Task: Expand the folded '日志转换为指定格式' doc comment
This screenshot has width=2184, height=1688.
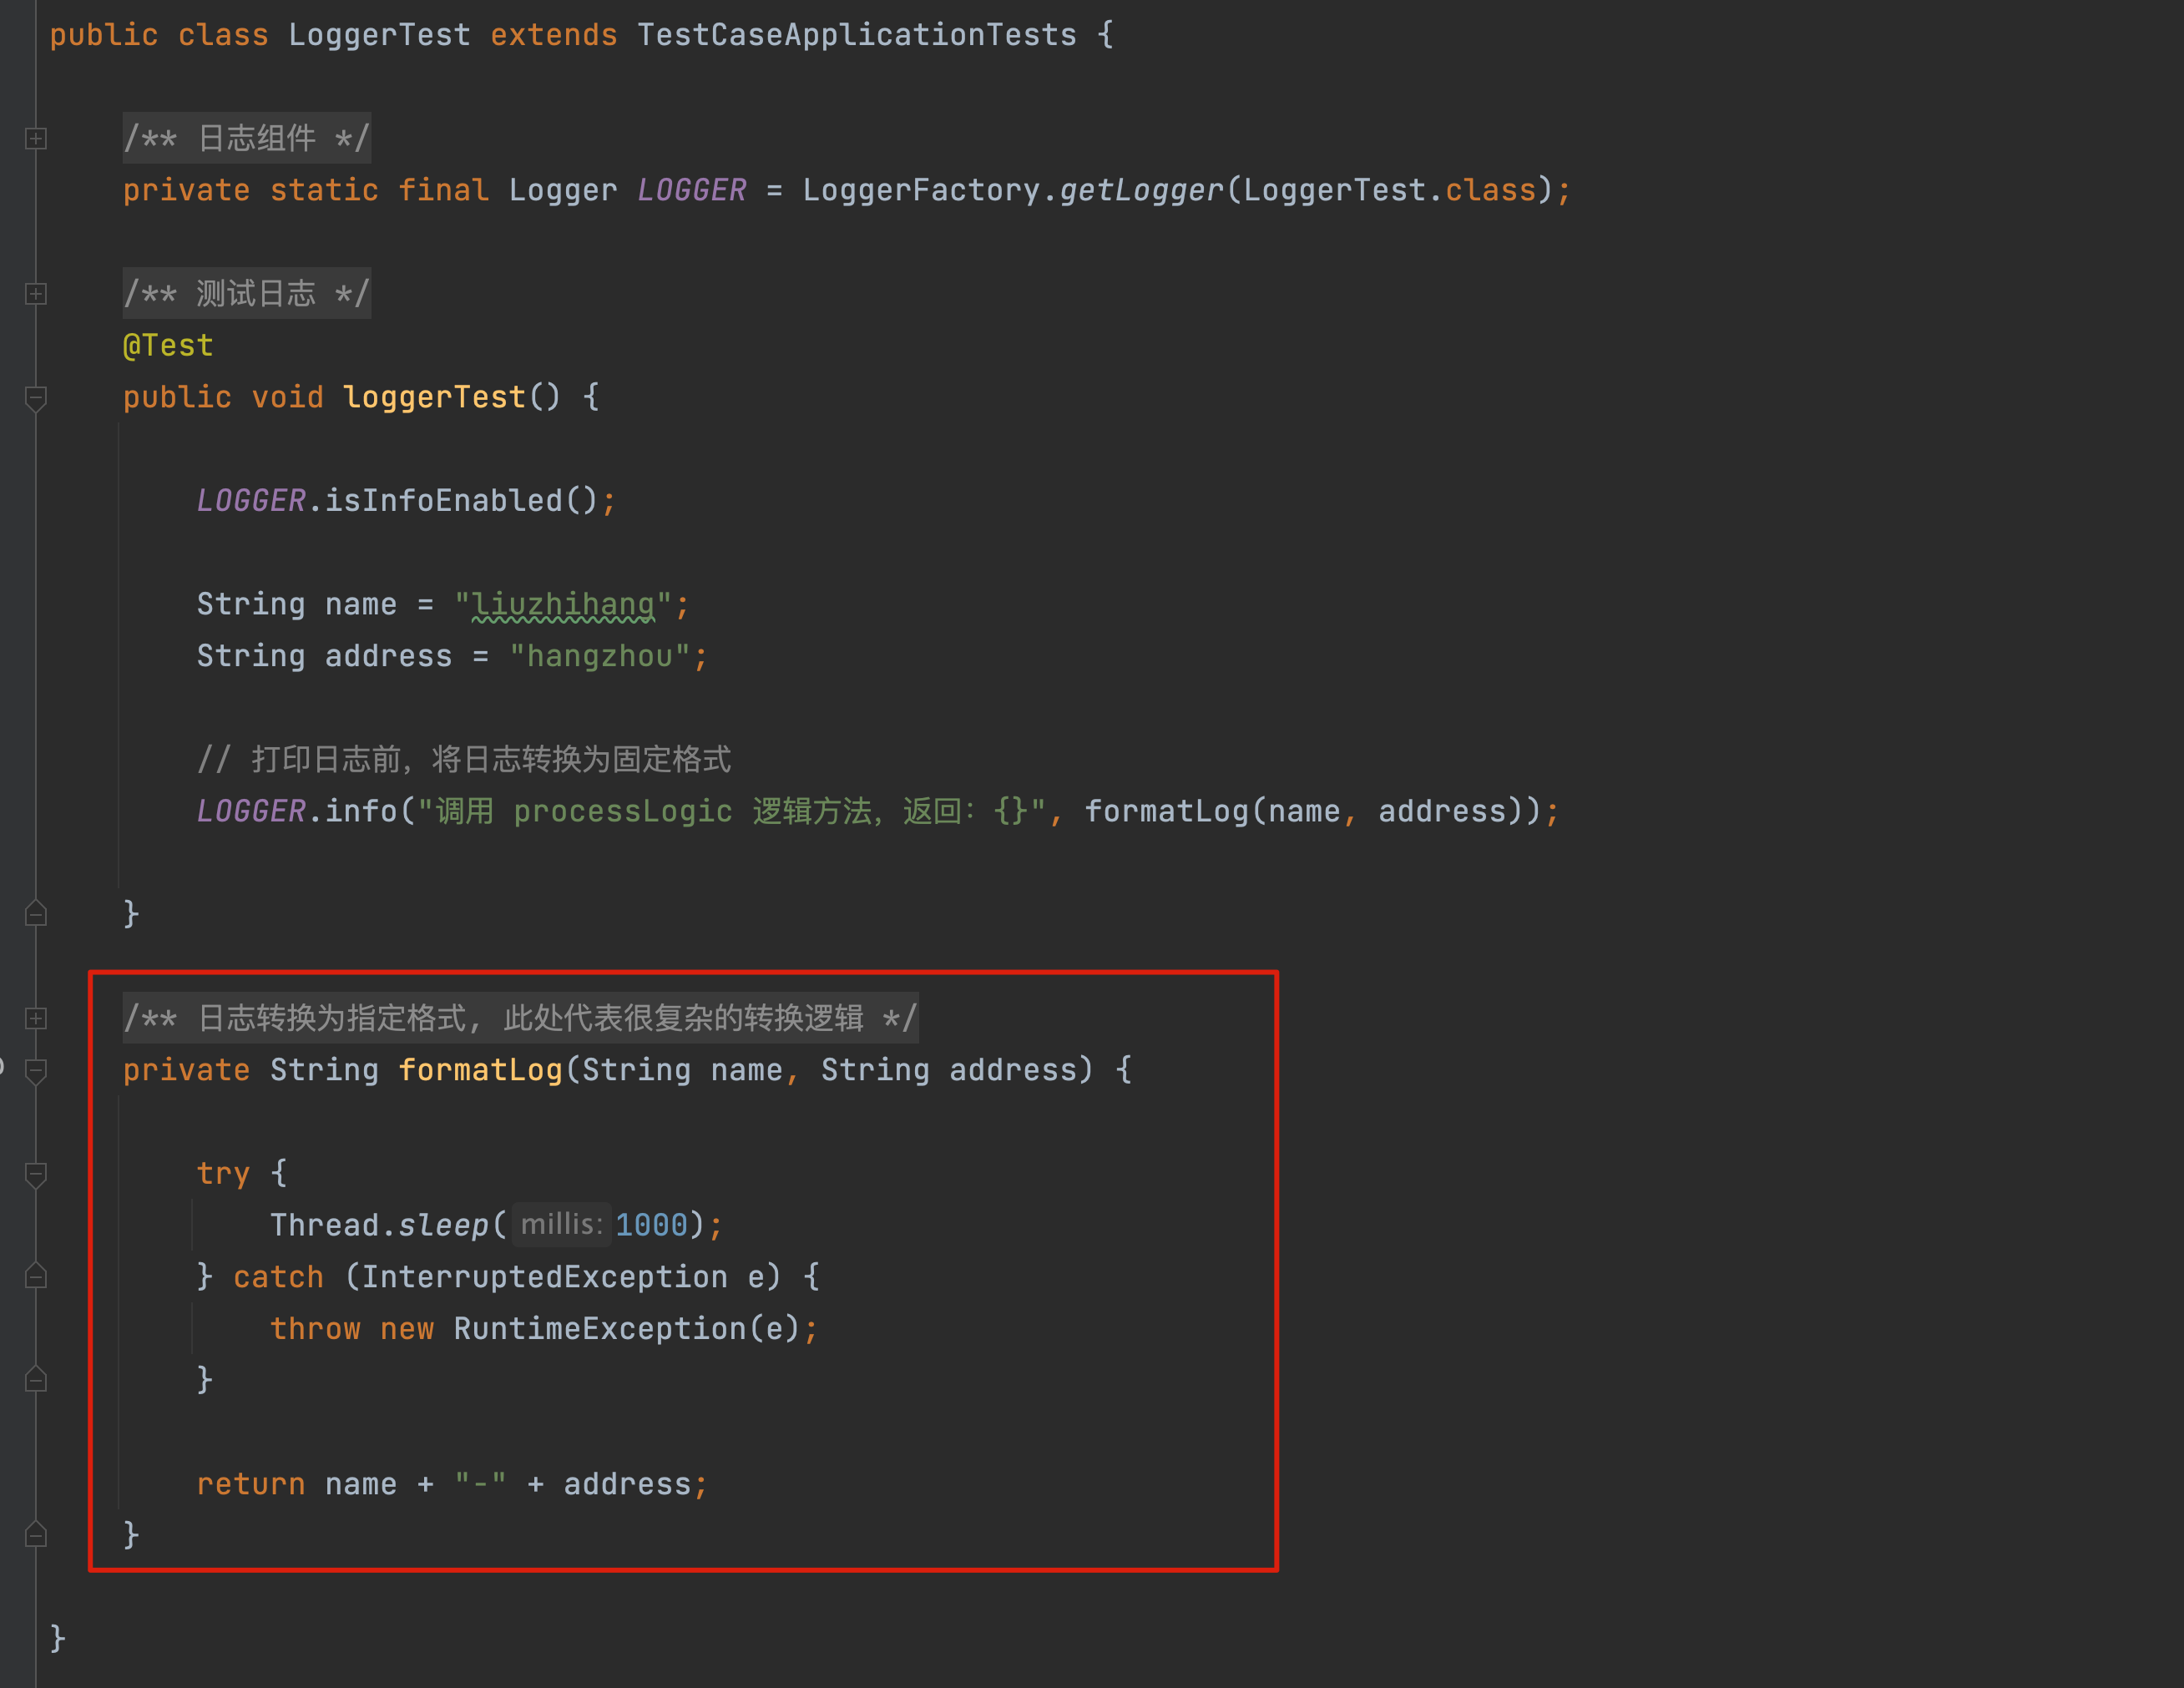Action: pyautogui.click(x=36, y=1018)
